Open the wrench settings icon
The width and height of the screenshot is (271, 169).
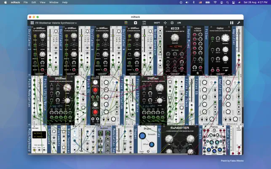239,23
